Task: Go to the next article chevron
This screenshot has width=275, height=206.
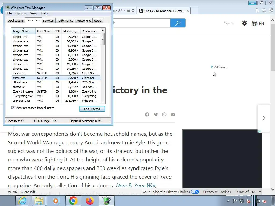Action: (x=264, y=118)
